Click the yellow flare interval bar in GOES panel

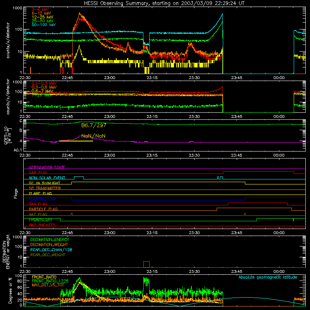(x=76, y=141)
